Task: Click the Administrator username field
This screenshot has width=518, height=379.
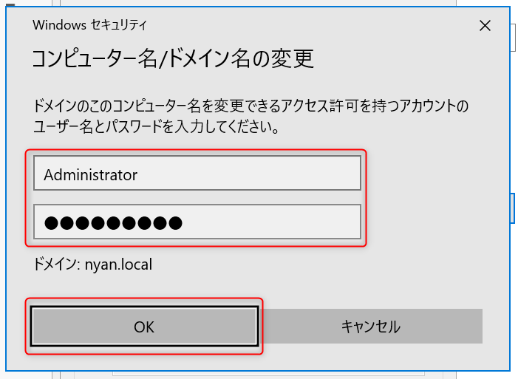Action: [197, 175]
